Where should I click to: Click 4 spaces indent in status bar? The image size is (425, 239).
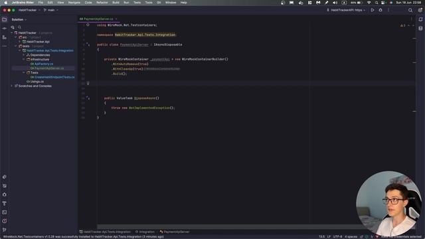coord(351,236)
